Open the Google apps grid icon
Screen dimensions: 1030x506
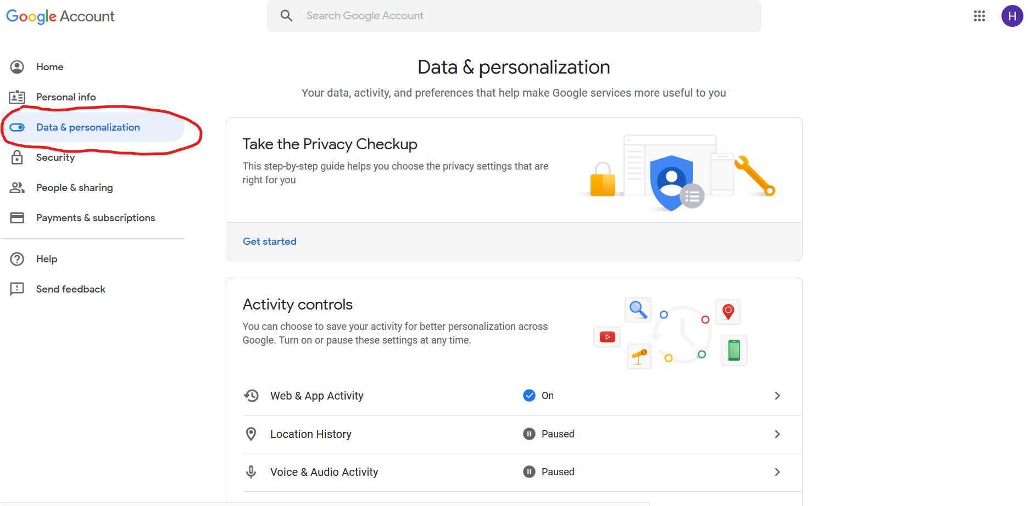(x=979, y=16)
